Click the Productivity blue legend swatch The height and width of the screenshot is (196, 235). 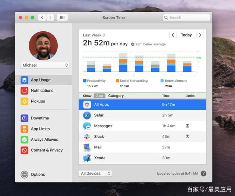(85, 81)
